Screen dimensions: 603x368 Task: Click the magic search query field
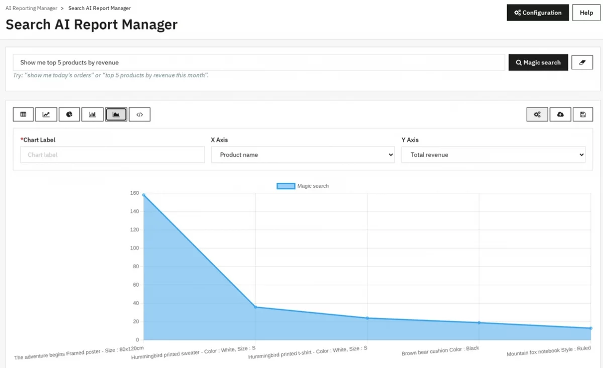(x=259, y=62)
